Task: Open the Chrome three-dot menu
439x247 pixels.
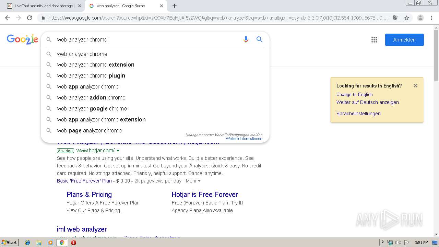Action: pos(431,18)
